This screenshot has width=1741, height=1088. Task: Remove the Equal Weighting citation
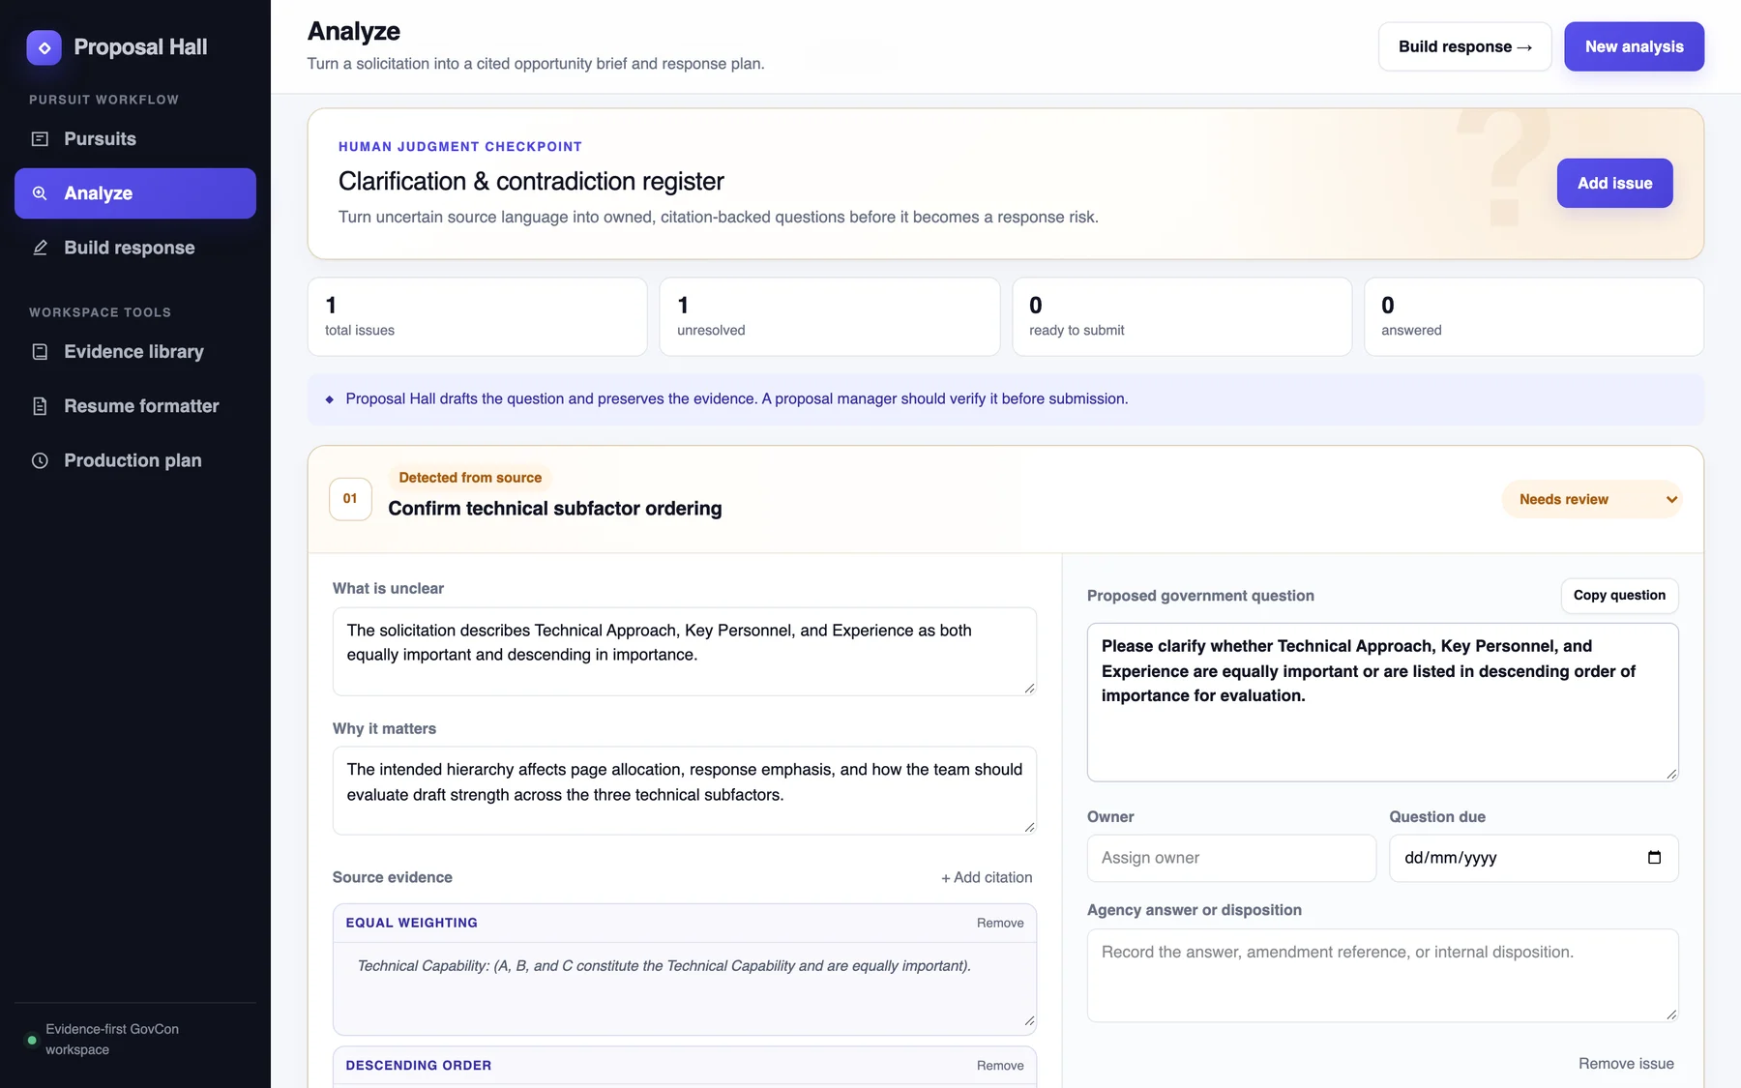coord(1000,924)
